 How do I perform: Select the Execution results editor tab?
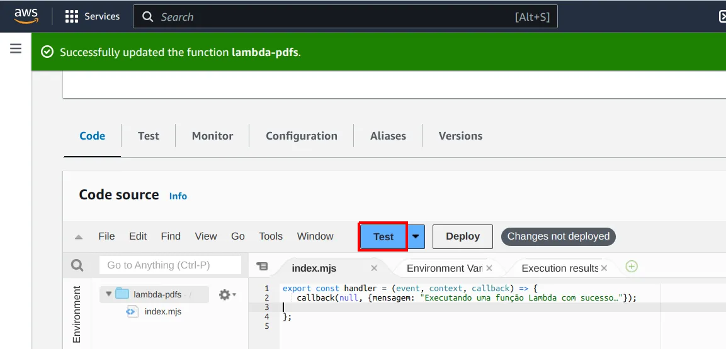560,268
